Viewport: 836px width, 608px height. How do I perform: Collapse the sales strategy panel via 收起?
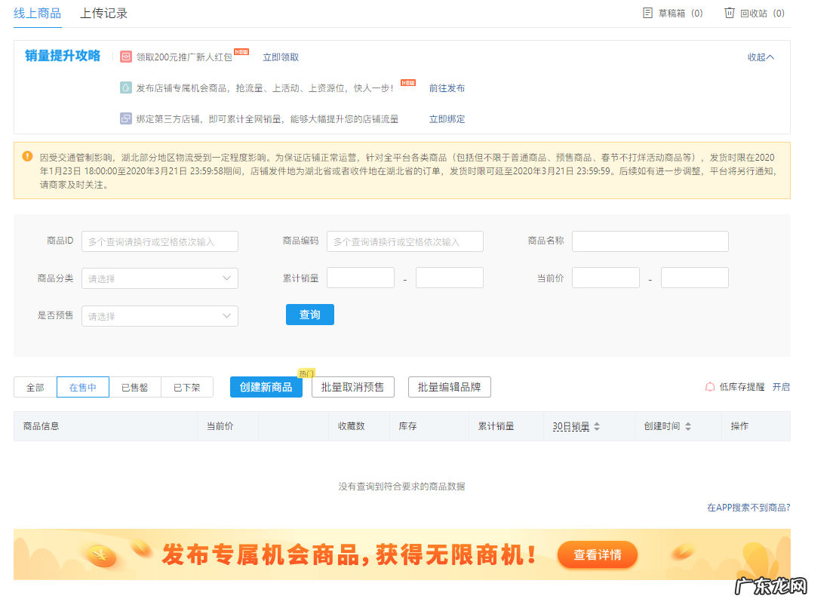pyautogui.click(x=760, y=57)
